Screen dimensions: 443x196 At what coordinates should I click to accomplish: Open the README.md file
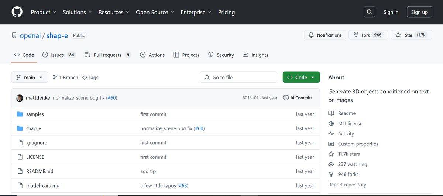click(40, 171)
